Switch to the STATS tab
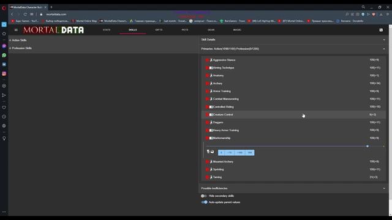 click(x=107, y=30)
